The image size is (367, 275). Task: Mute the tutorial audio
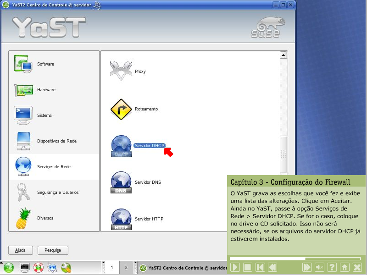point(320,267)
